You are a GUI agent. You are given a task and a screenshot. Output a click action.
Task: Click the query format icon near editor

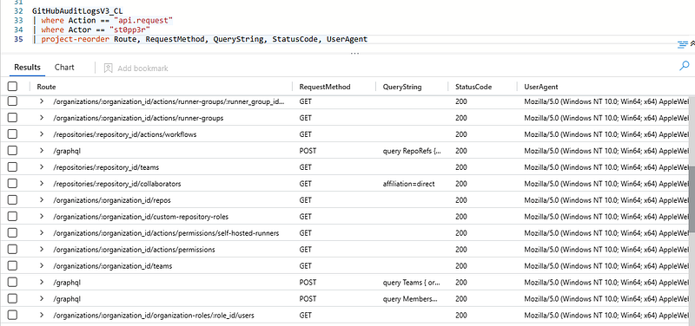(682, 44)
